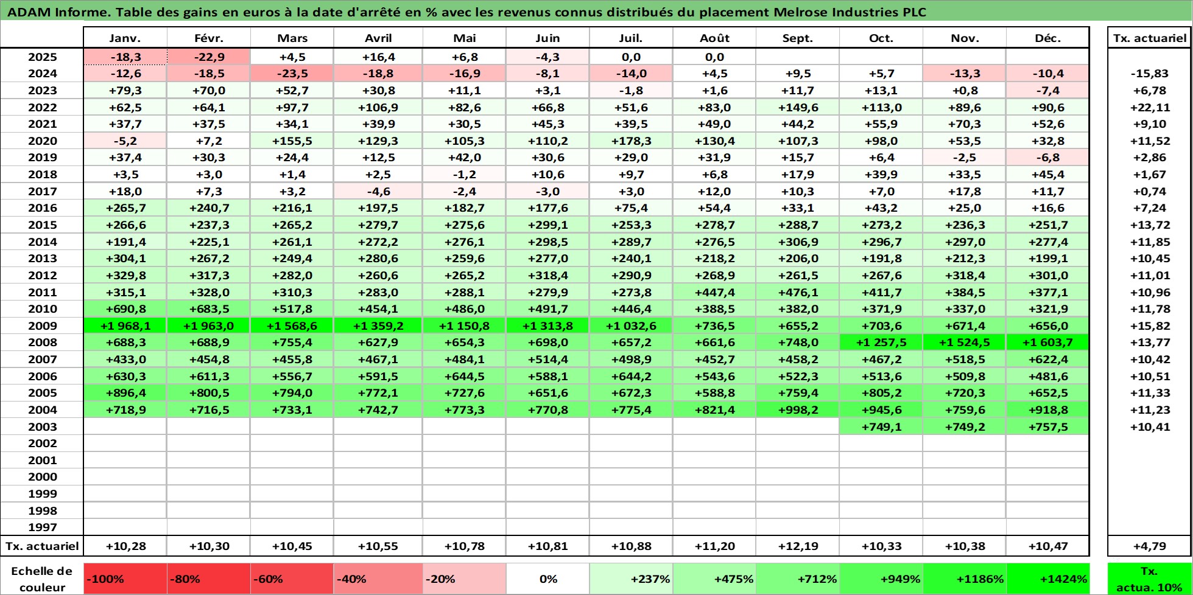1193x595 pixels.
Task: Select the +79,3 cell in 2023
Action: tap(125, 91)
